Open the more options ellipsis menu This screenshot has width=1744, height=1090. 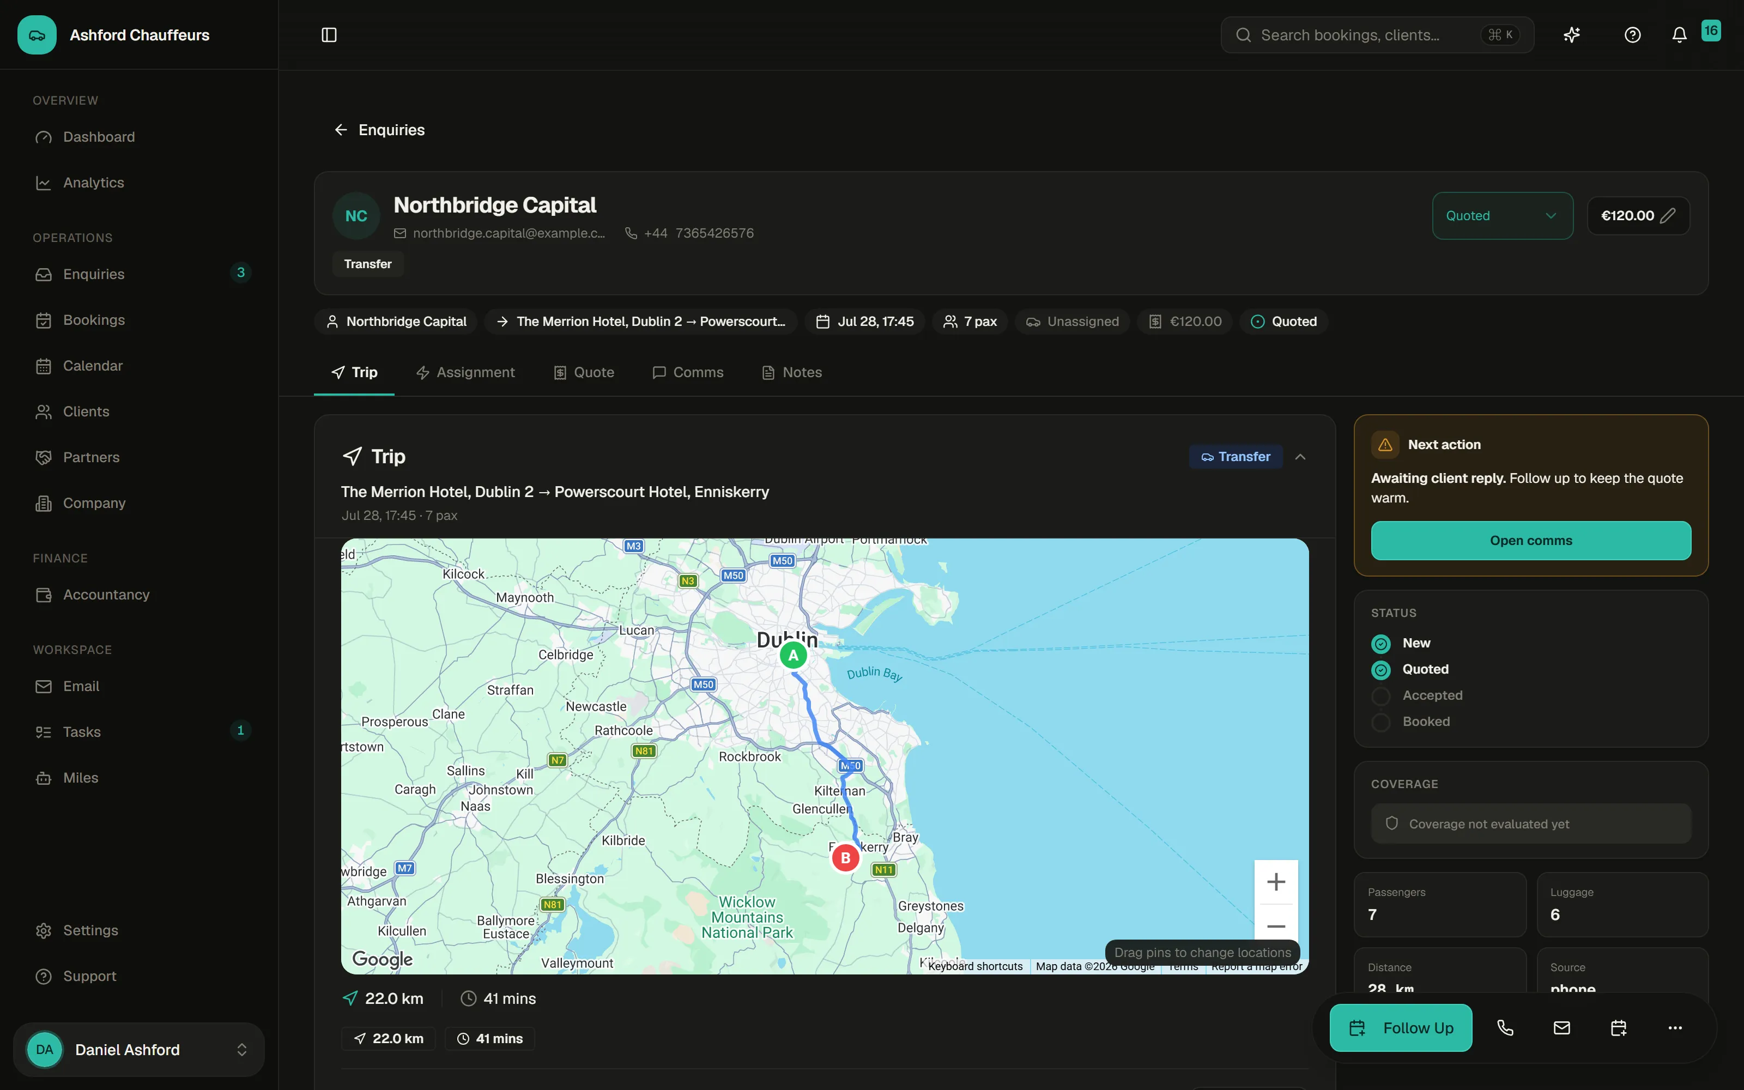coord(1675,1027)
